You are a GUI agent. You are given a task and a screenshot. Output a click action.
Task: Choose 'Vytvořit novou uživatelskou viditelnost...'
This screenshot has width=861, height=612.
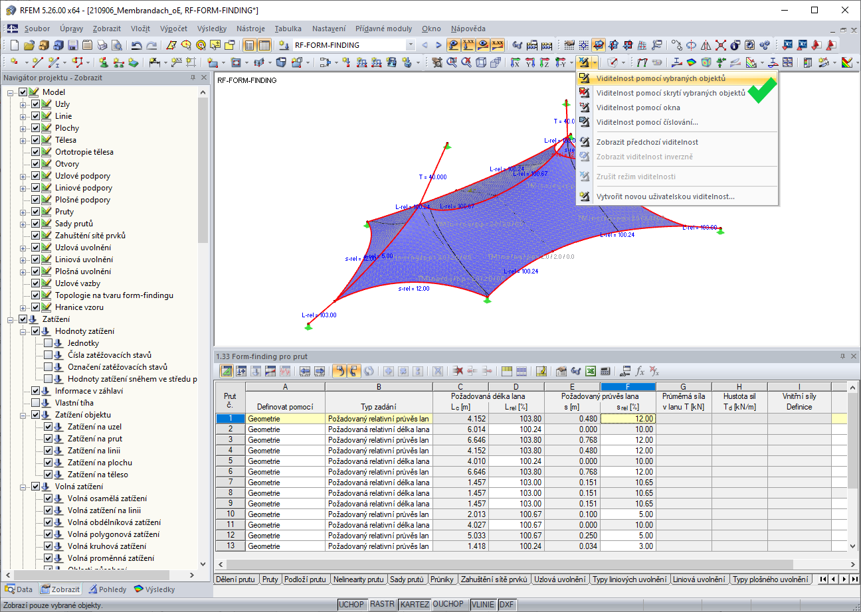(677, 196)
